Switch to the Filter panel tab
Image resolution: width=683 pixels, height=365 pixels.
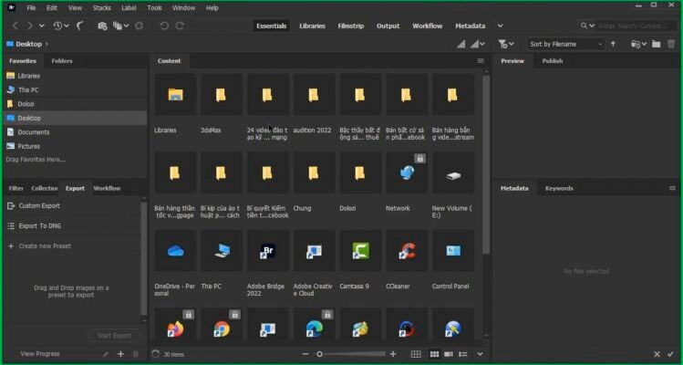tap(16, 188)
